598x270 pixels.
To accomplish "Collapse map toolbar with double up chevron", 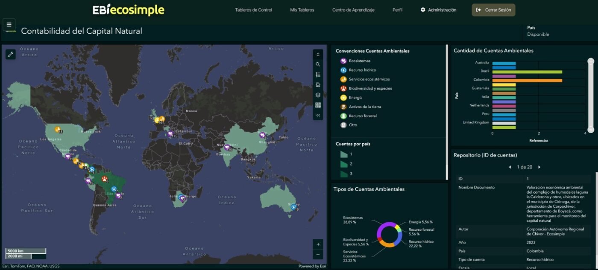I will point(318,55).
